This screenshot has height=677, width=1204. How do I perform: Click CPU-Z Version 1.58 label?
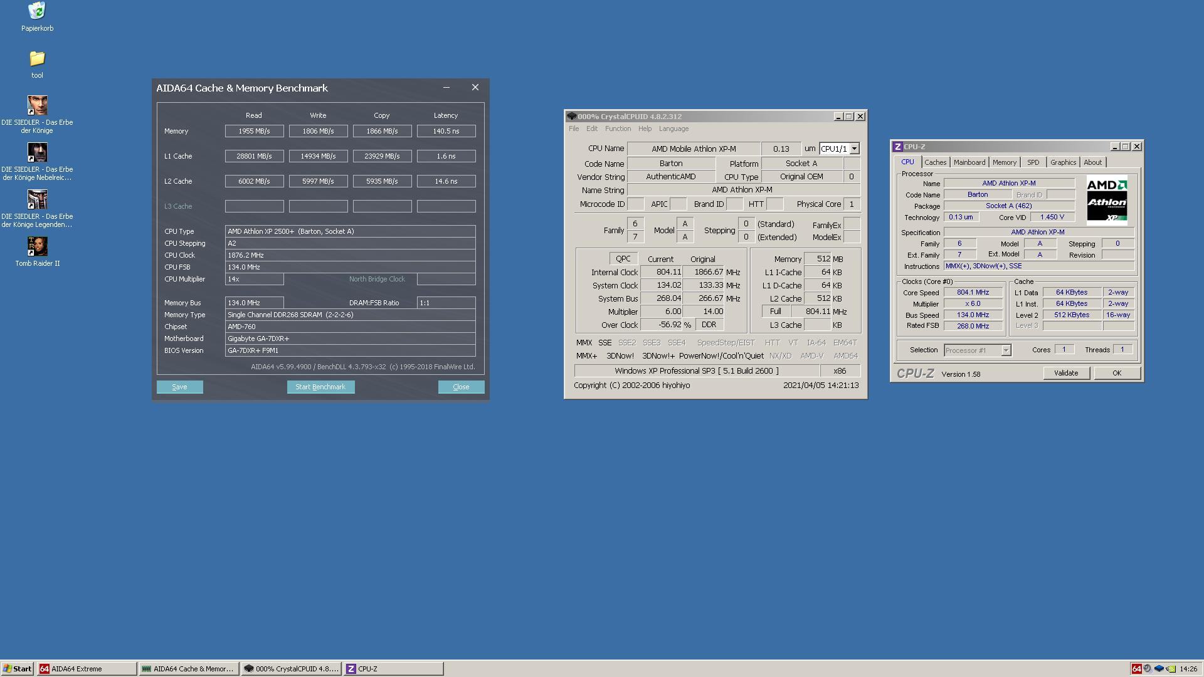[961, 374]
